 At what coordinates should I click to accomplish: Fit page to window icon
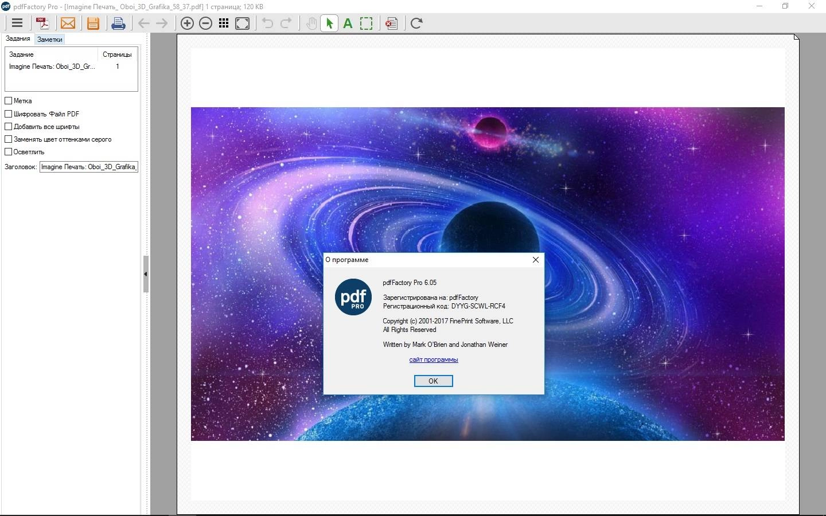pos(243,23)
